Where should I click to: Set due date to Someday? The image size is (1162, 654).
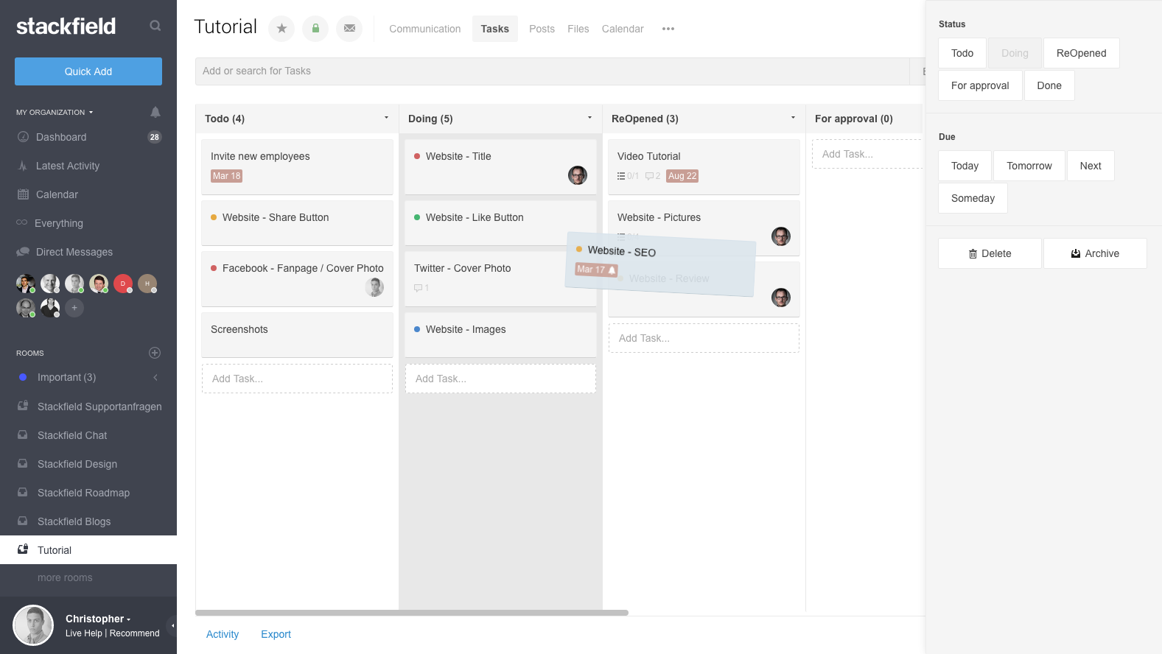pyautogui.click(x=973, y=198)
